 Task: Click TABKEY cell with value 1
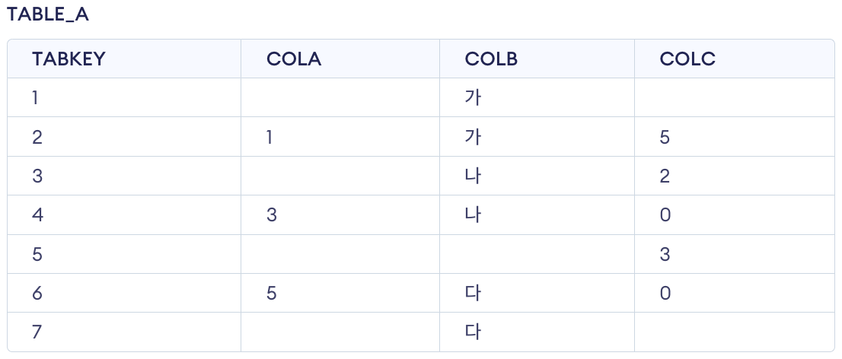coord(35,97)
